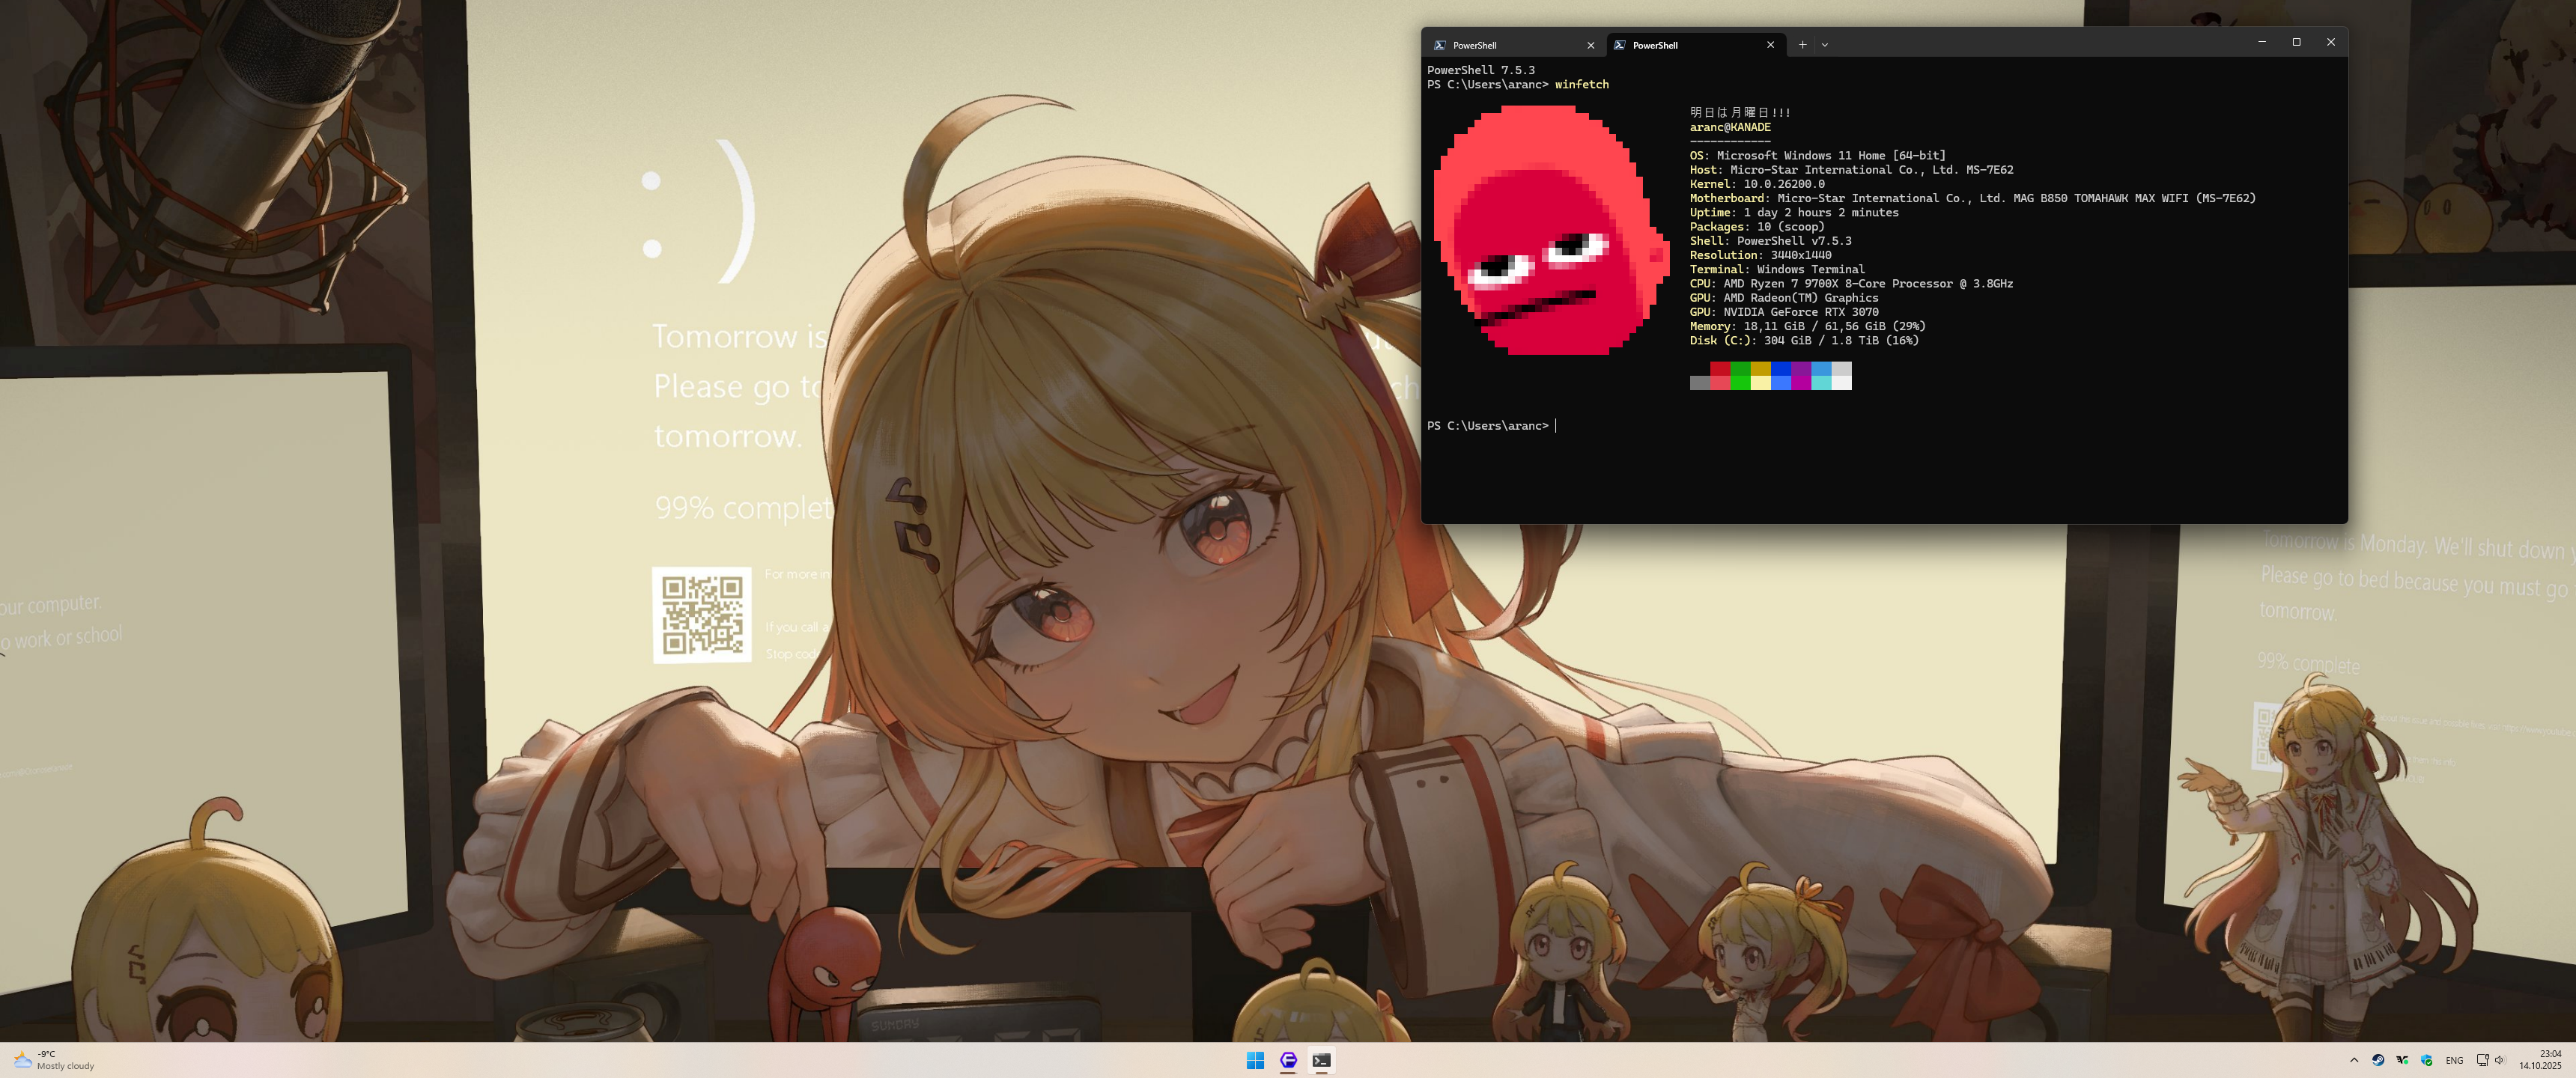The image size is (2576, 1078).
Task: Click the purple hexagon app in taskbar
Action: pyautogui.click(x=1288, y=1060)
